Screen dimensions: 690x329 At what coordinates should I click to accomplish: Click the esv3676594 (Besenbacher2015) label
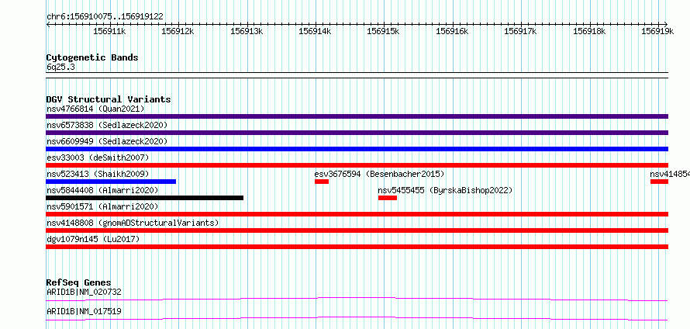coord(379,174)
